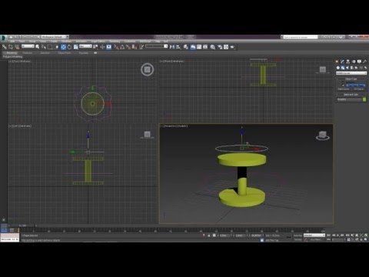Pick the Rectangular Selection Region tool
The image size is (369, 277).
point(50,47)
